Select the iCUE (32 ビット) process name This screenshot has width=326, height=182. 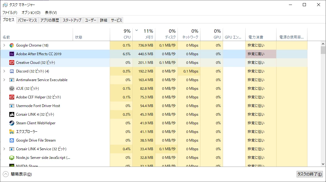[28, 89]
